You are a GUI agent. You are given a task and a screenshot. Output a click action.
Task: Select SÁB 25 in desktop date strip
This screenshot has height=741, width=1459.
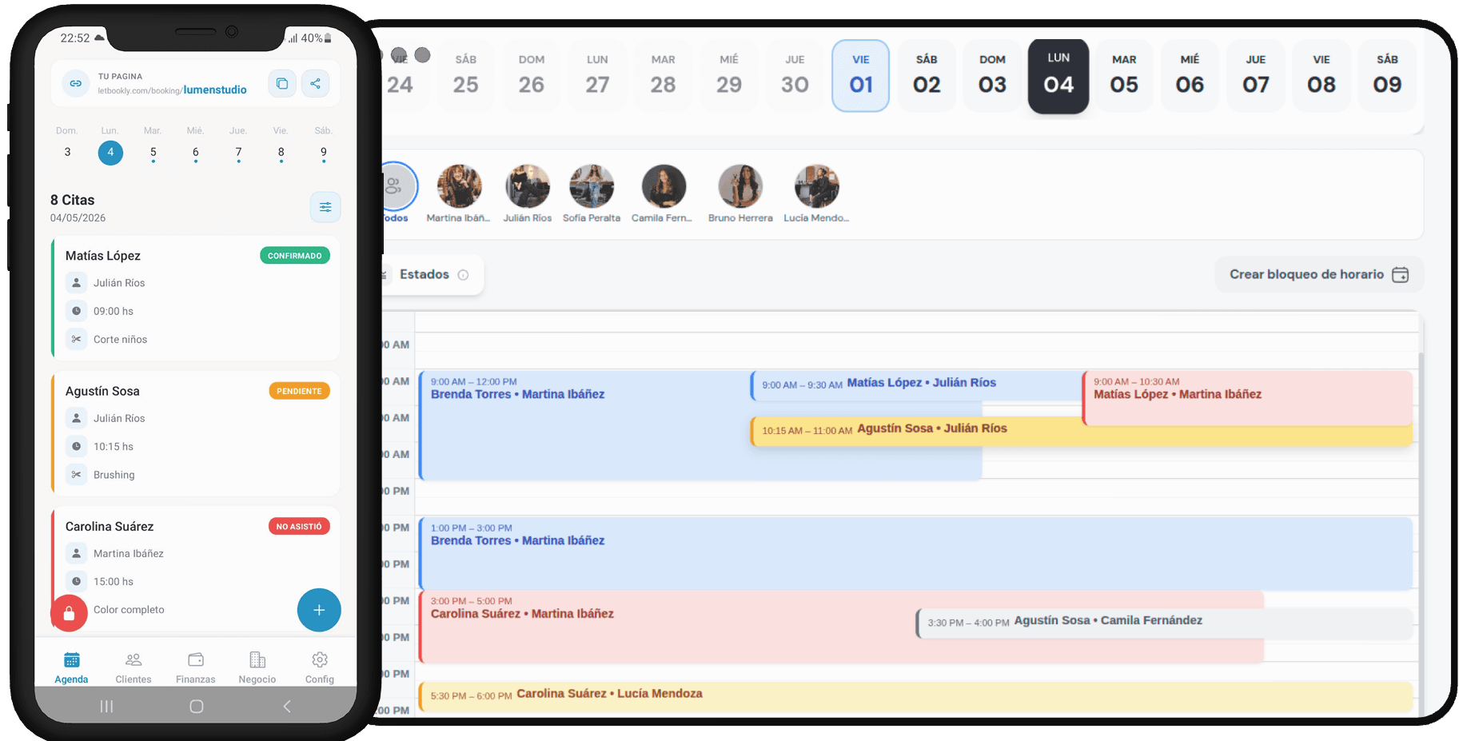click(x=466, y=75)
